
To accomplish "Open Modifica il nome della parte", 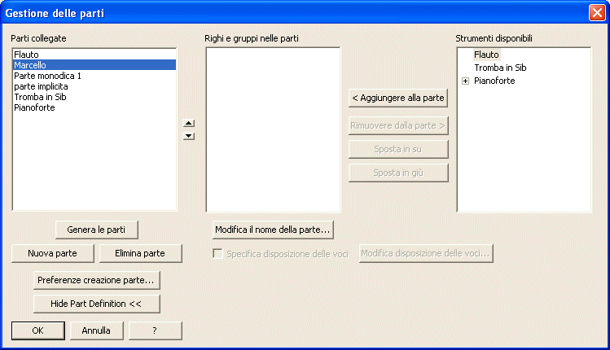I will point(272,229).
